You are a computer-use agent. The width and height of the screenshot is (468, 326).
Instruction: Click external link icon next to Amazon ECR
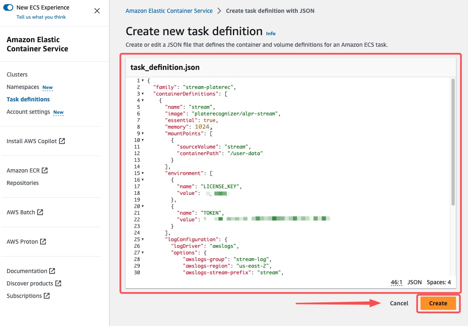45,170
